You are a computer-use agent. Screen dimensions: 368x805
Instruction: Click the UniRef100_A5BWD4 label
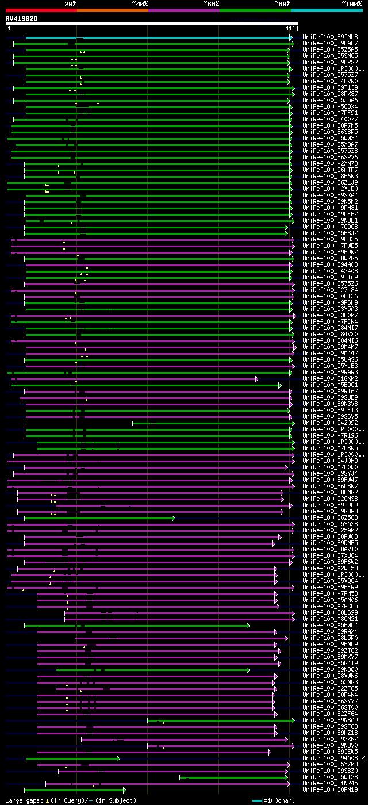(330, 625)
